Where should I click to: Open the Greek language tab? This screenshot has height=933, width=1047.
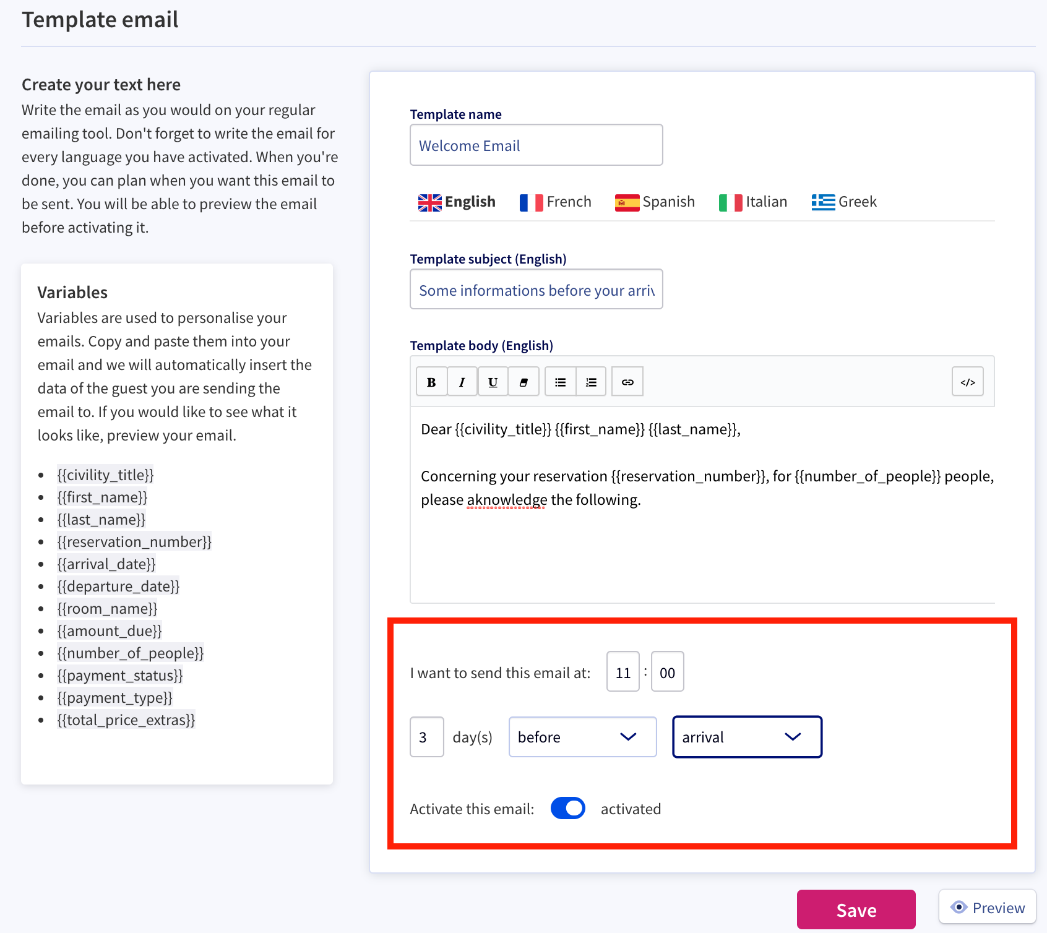(844, 202)
